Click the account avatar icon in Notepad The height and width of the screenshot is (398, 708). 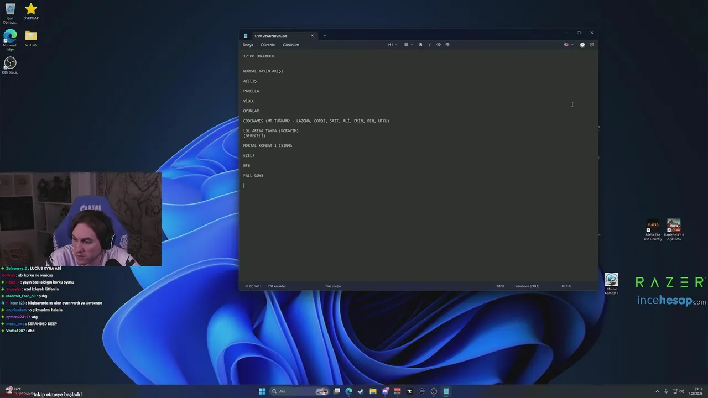pyautogui.click(x=582, y=45)
